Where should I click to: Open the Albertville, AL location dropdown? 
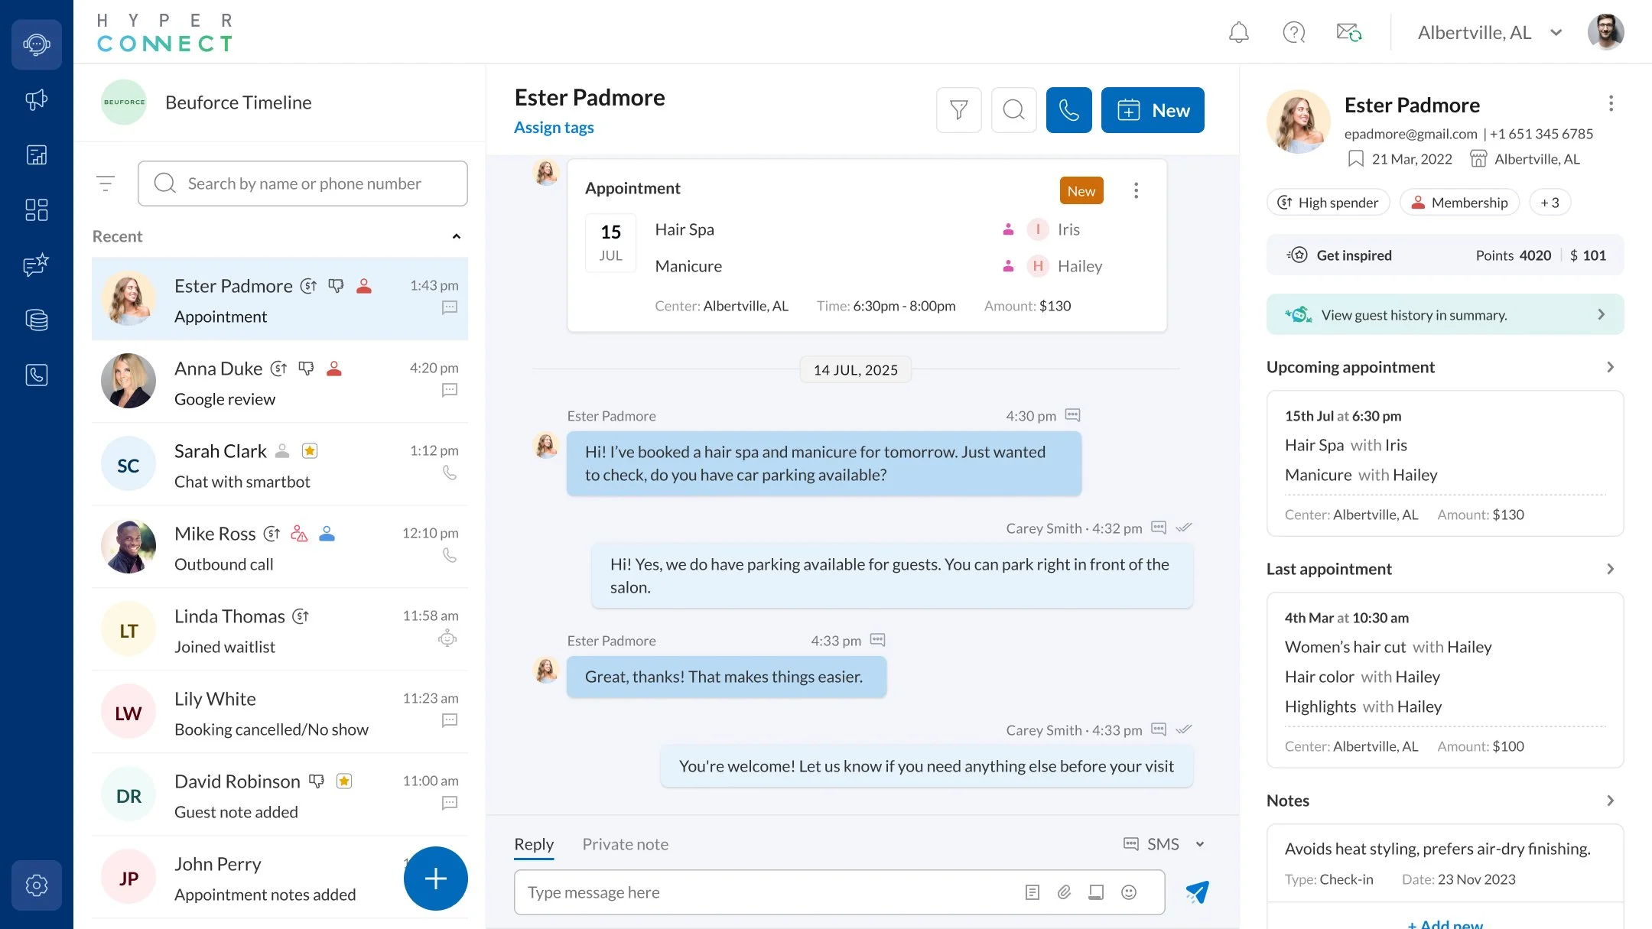(1487, 32)
